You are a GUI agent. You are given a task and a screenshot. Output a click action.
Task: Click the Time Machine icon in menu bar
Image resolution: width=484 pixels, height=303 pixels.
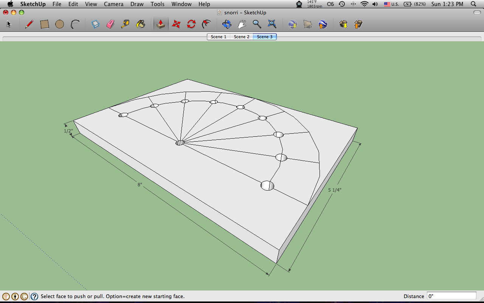coord(342,4)
